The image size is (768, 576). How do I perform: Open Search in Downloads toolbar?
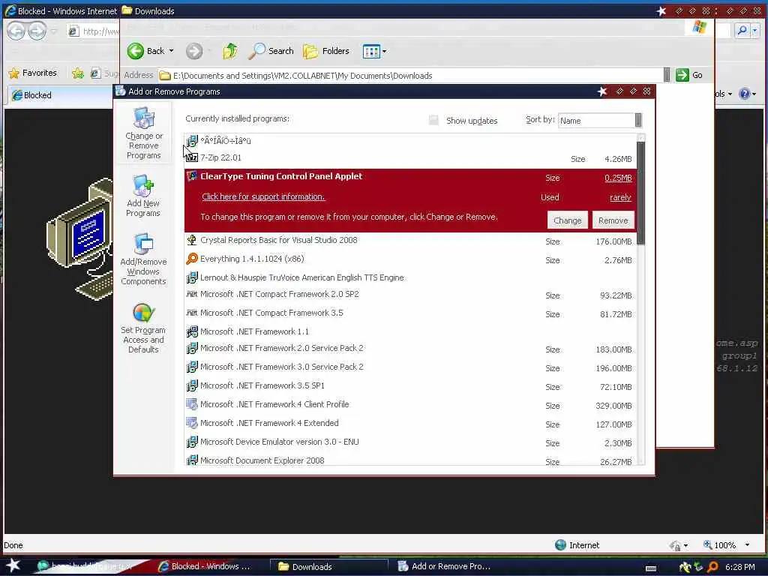tap(271, 51)
